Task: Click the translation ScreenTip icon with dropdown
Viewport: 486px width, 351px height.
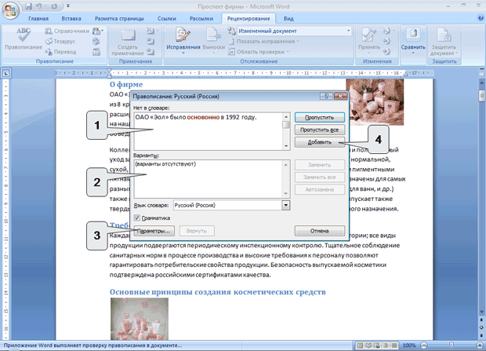Action: (98, 31)
